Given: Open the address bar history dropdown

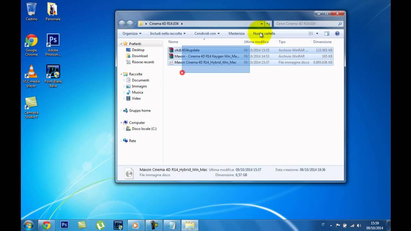Looking at the screenshot, I should [261, 24].
